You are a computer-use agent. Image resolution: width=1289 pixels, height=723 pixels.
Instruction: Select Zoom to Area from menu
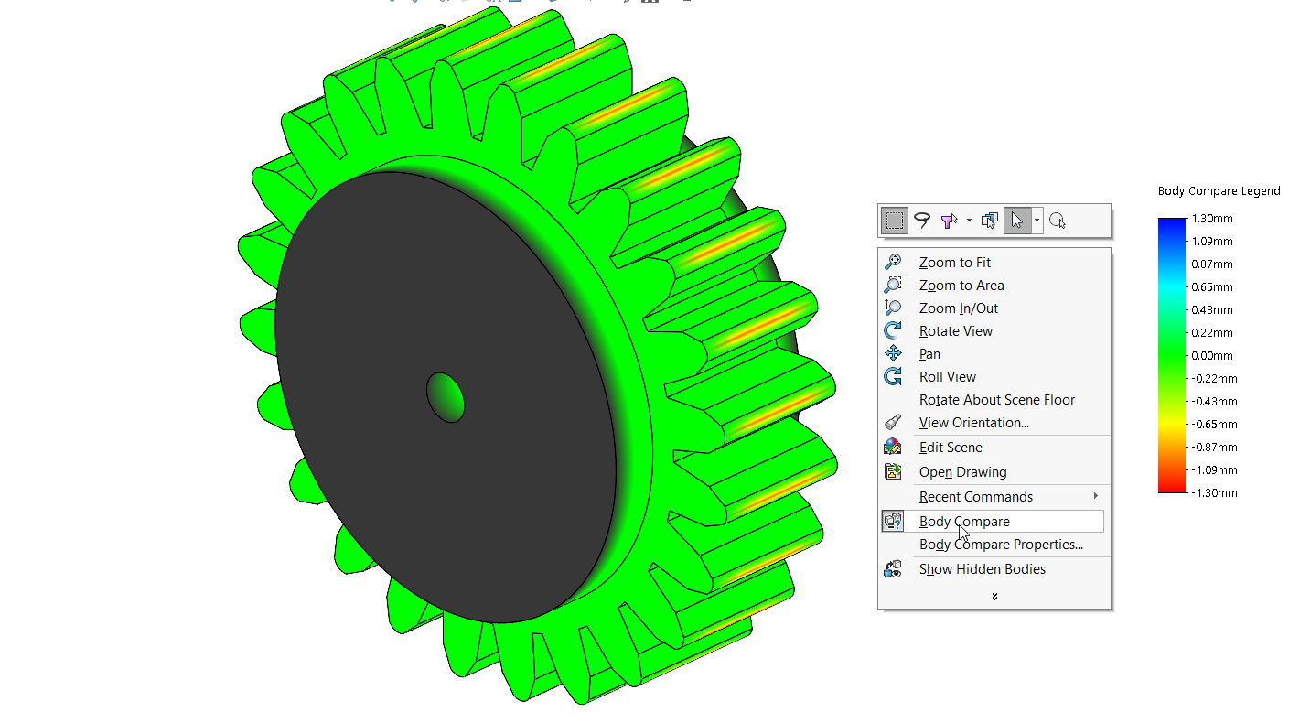(961, 286)
